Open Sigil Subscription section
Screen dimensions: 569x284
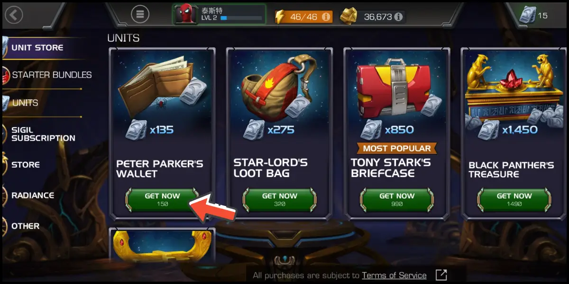pyautogui.click(x=43, y=134)
